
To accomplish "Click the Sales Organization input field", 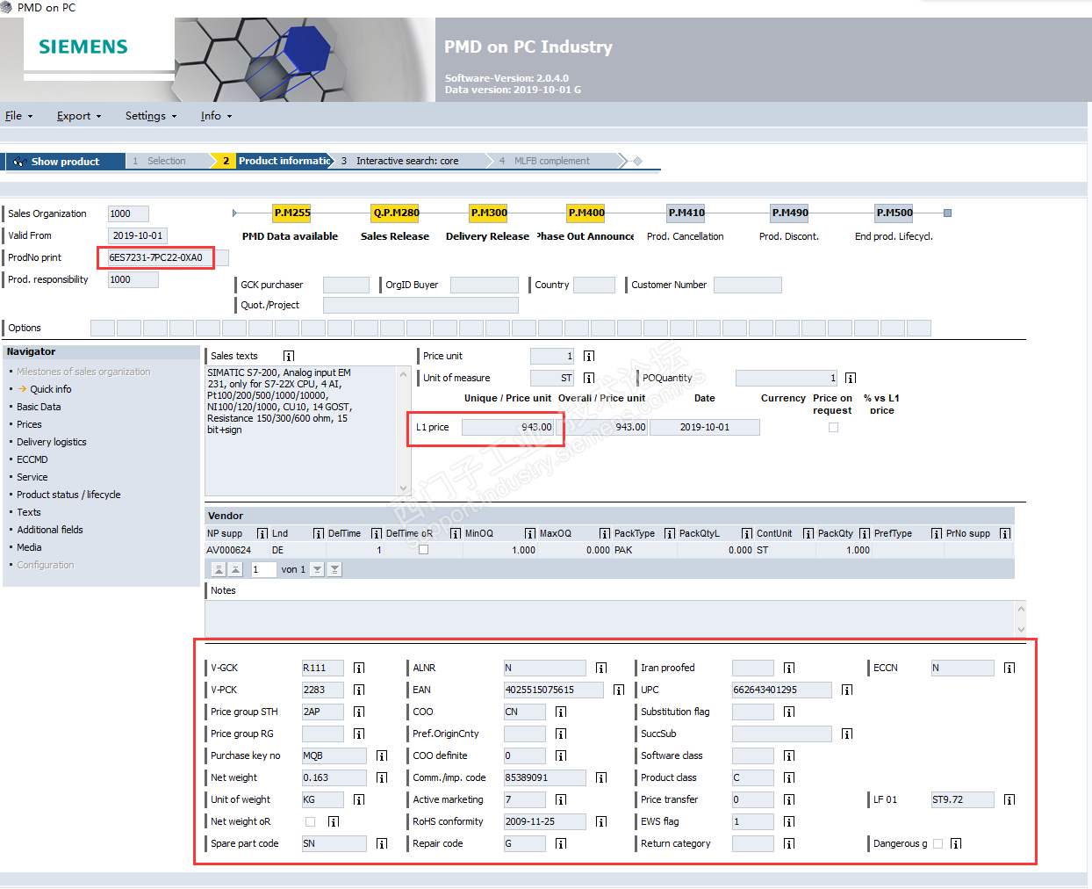I will click(x=128, y=213).
